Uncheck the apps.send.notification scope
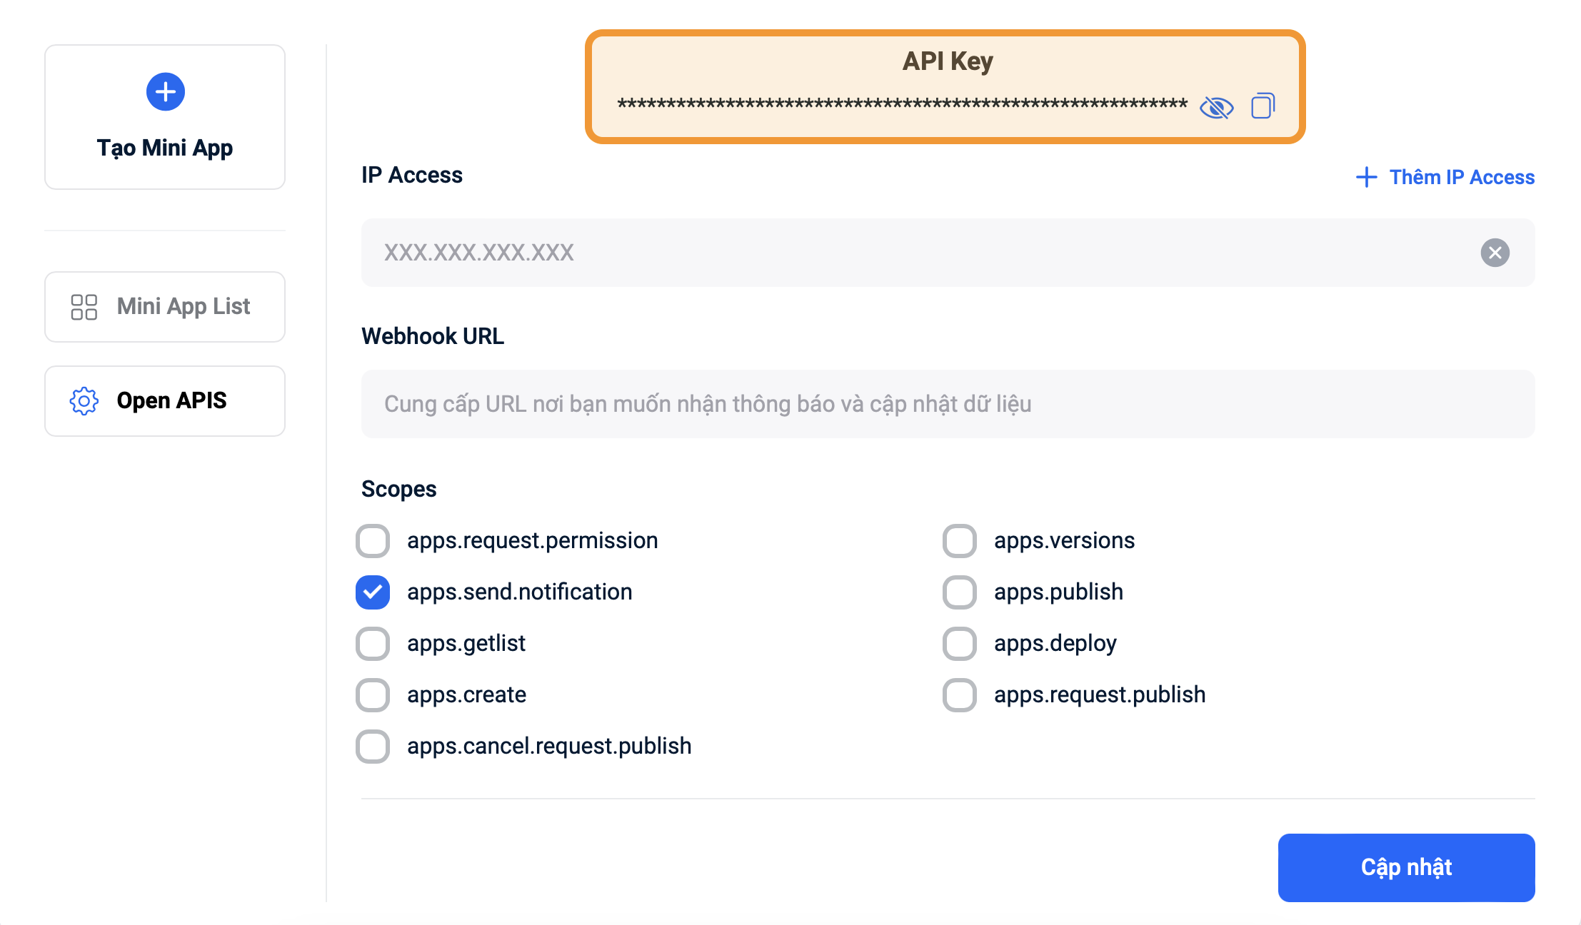 point(373,592)
